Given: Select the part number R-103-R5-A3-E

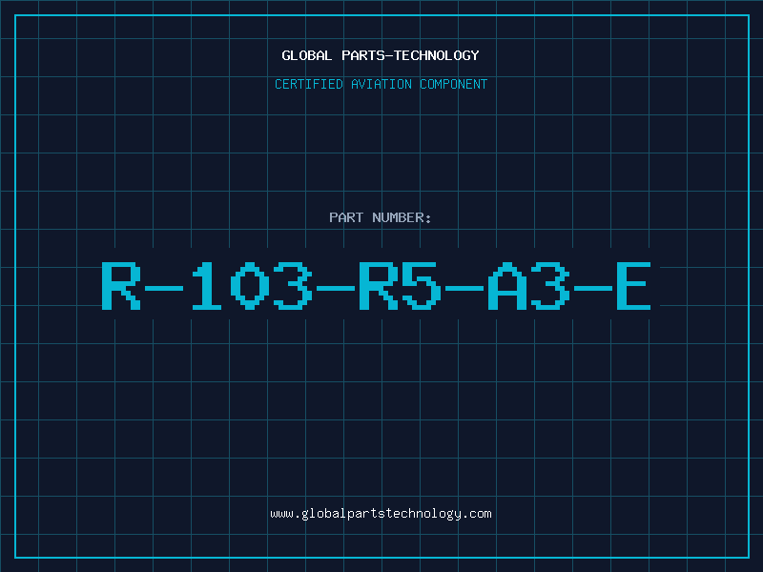Looking at the screenshot, I should click(376, 285).
